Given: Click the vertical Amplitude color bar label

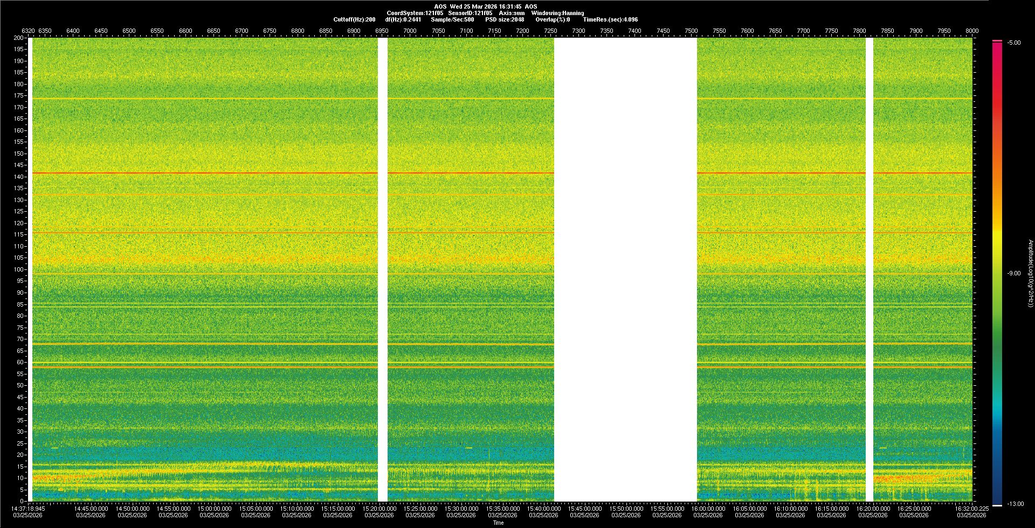Looking at the screenshot, I should pos(1030,273).
